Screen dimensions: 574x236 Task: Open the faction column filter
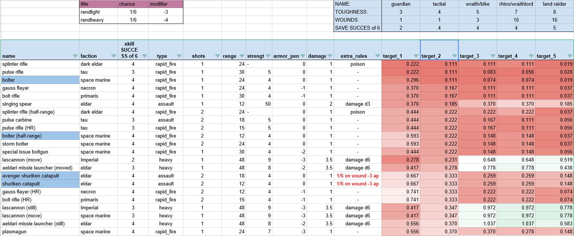point(113,56)
